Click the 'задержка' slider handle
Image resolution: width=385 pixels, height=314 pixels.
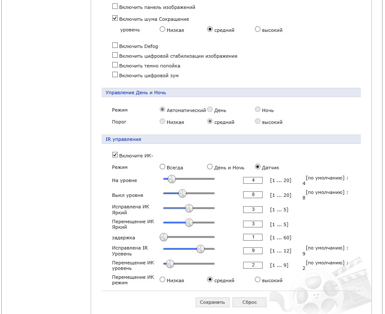coord(163,237)
